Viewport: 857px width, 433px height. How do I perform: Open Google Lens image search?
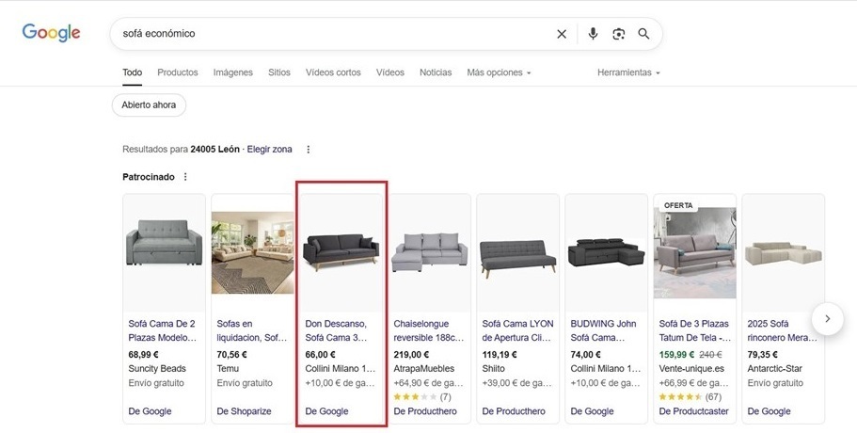coord(618,34)
